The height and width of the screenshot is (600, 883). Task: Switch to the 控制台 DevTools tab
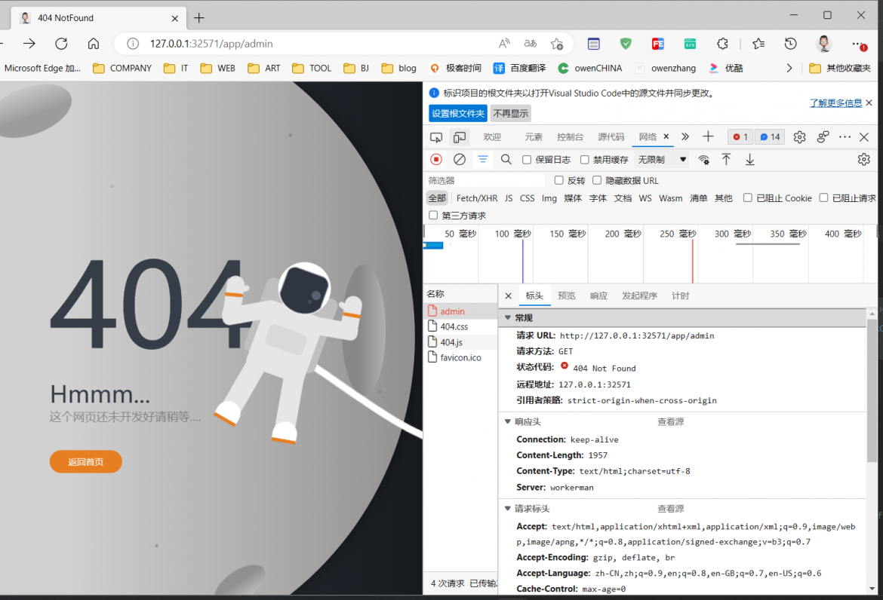(570, 137)
